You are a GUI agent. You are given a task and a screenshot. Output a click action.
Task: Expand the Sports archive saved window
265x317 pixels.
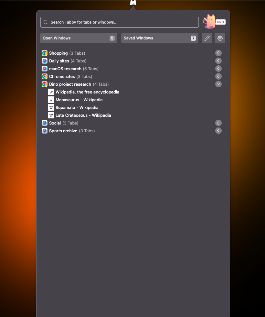click(218, 131)
